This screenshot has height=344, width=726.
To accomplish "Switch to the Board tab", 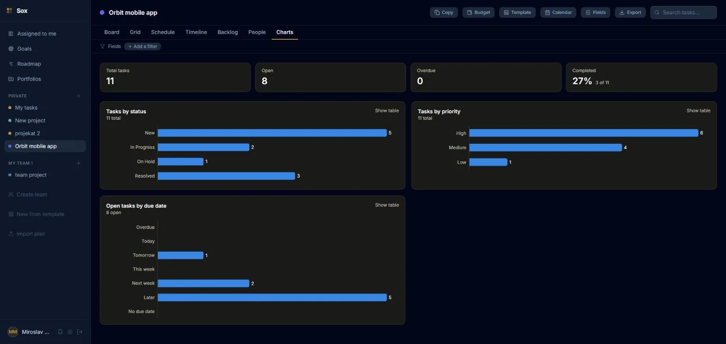I will coord(112,32).
